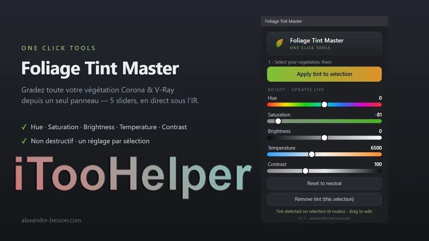Click the green checkmark beside Non destructif line
Viewport: 429px width, 241px height.
(x=24, y=141)
